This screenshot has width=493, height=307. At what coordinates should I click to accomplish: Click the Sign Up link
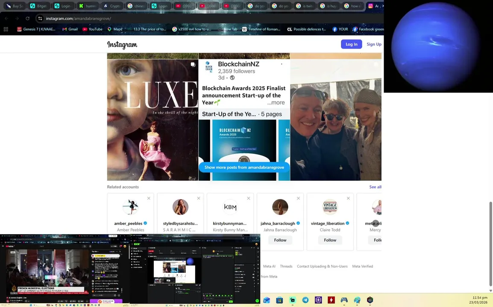[374, 44]
